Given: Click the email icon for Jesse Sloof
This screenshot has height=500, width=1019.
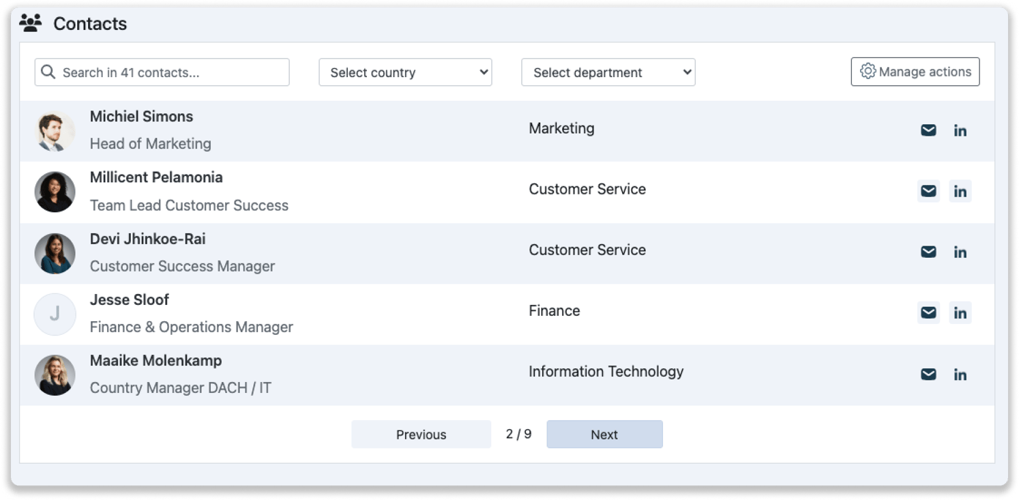Looking at the screenshot, I should [x=928, y=312].
